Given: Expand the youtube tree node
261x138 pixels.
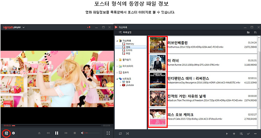Looking at the screenshot, I should 120,85.
